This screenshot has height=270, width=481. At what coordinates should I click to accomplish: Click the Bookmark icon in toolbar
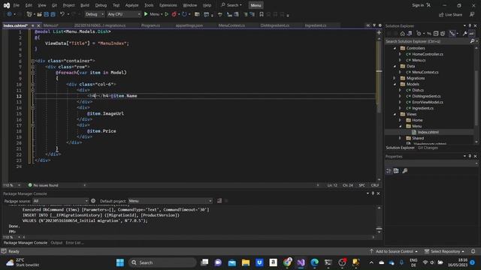(x=262, y=14)
